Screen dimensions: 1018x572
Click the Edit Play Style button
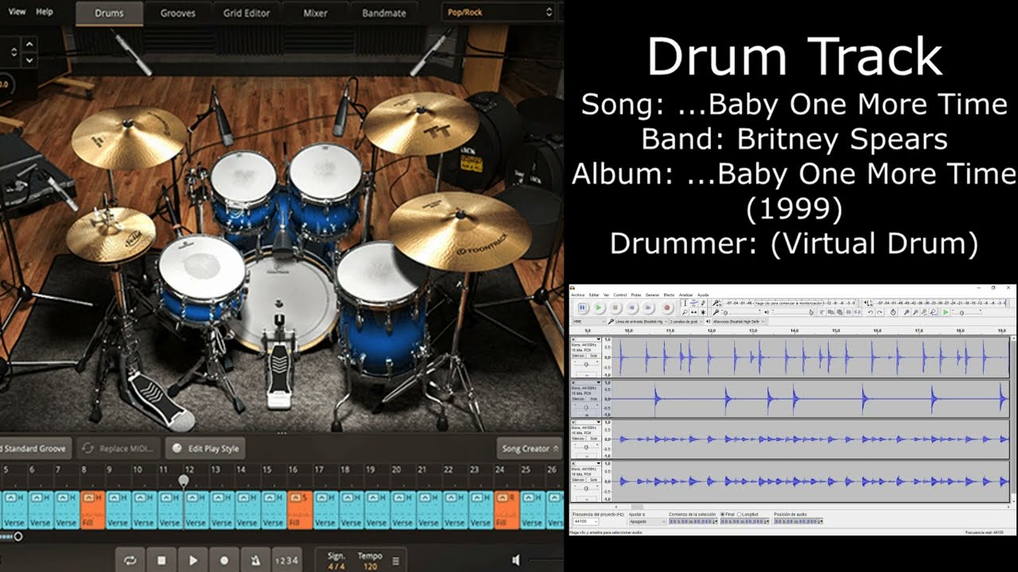coord(205,448)
